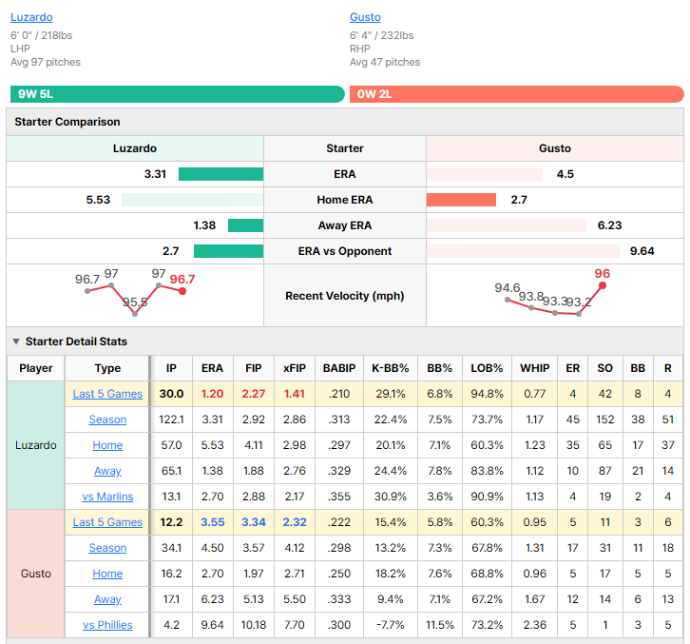The width and height of the screenshot is (690, 644).
Task: Select Gusto's latest 96 velocity point
Action: click(603, 285)
